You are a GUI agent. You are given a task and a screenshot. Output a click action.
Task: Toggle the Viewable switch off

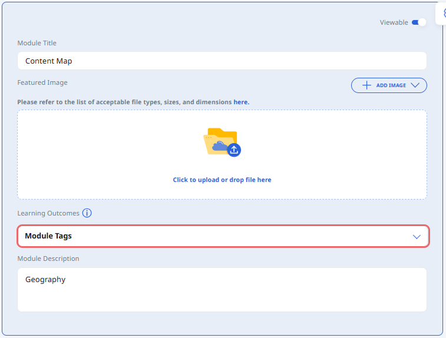coord(418,22)
